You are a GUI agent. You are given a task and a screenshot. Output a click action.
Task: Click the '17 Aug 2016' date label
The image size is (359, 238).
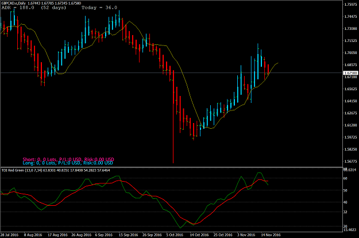pyautogui.click(x=57, y=235)
